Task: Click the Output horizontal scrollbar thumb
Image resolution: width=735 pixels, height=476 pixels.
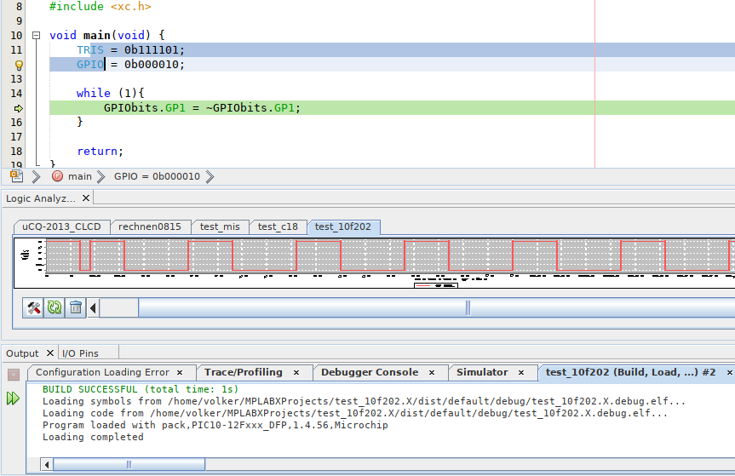Action: click(129, 465)
